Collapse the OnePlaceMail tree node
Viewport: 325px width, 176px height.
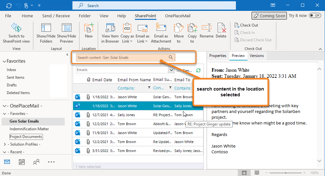(x=4, y=106)
